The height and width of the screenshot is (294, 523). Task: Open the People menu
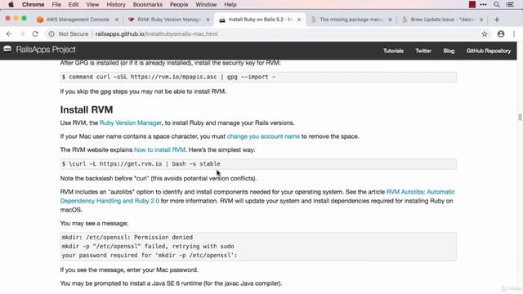point(179,5)
